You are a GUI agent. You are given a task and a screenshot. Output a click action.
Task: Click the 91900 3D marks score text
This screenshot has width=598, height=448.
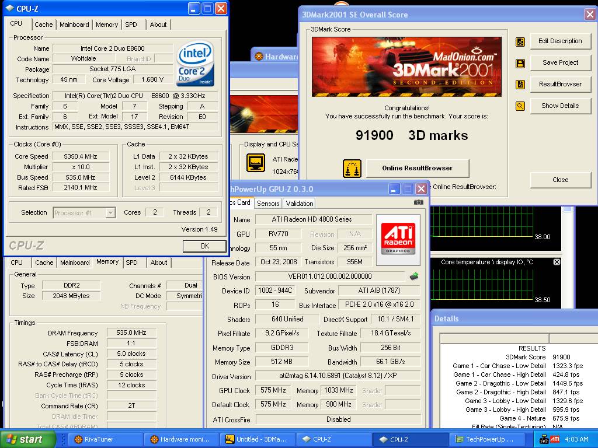[412, 135]
